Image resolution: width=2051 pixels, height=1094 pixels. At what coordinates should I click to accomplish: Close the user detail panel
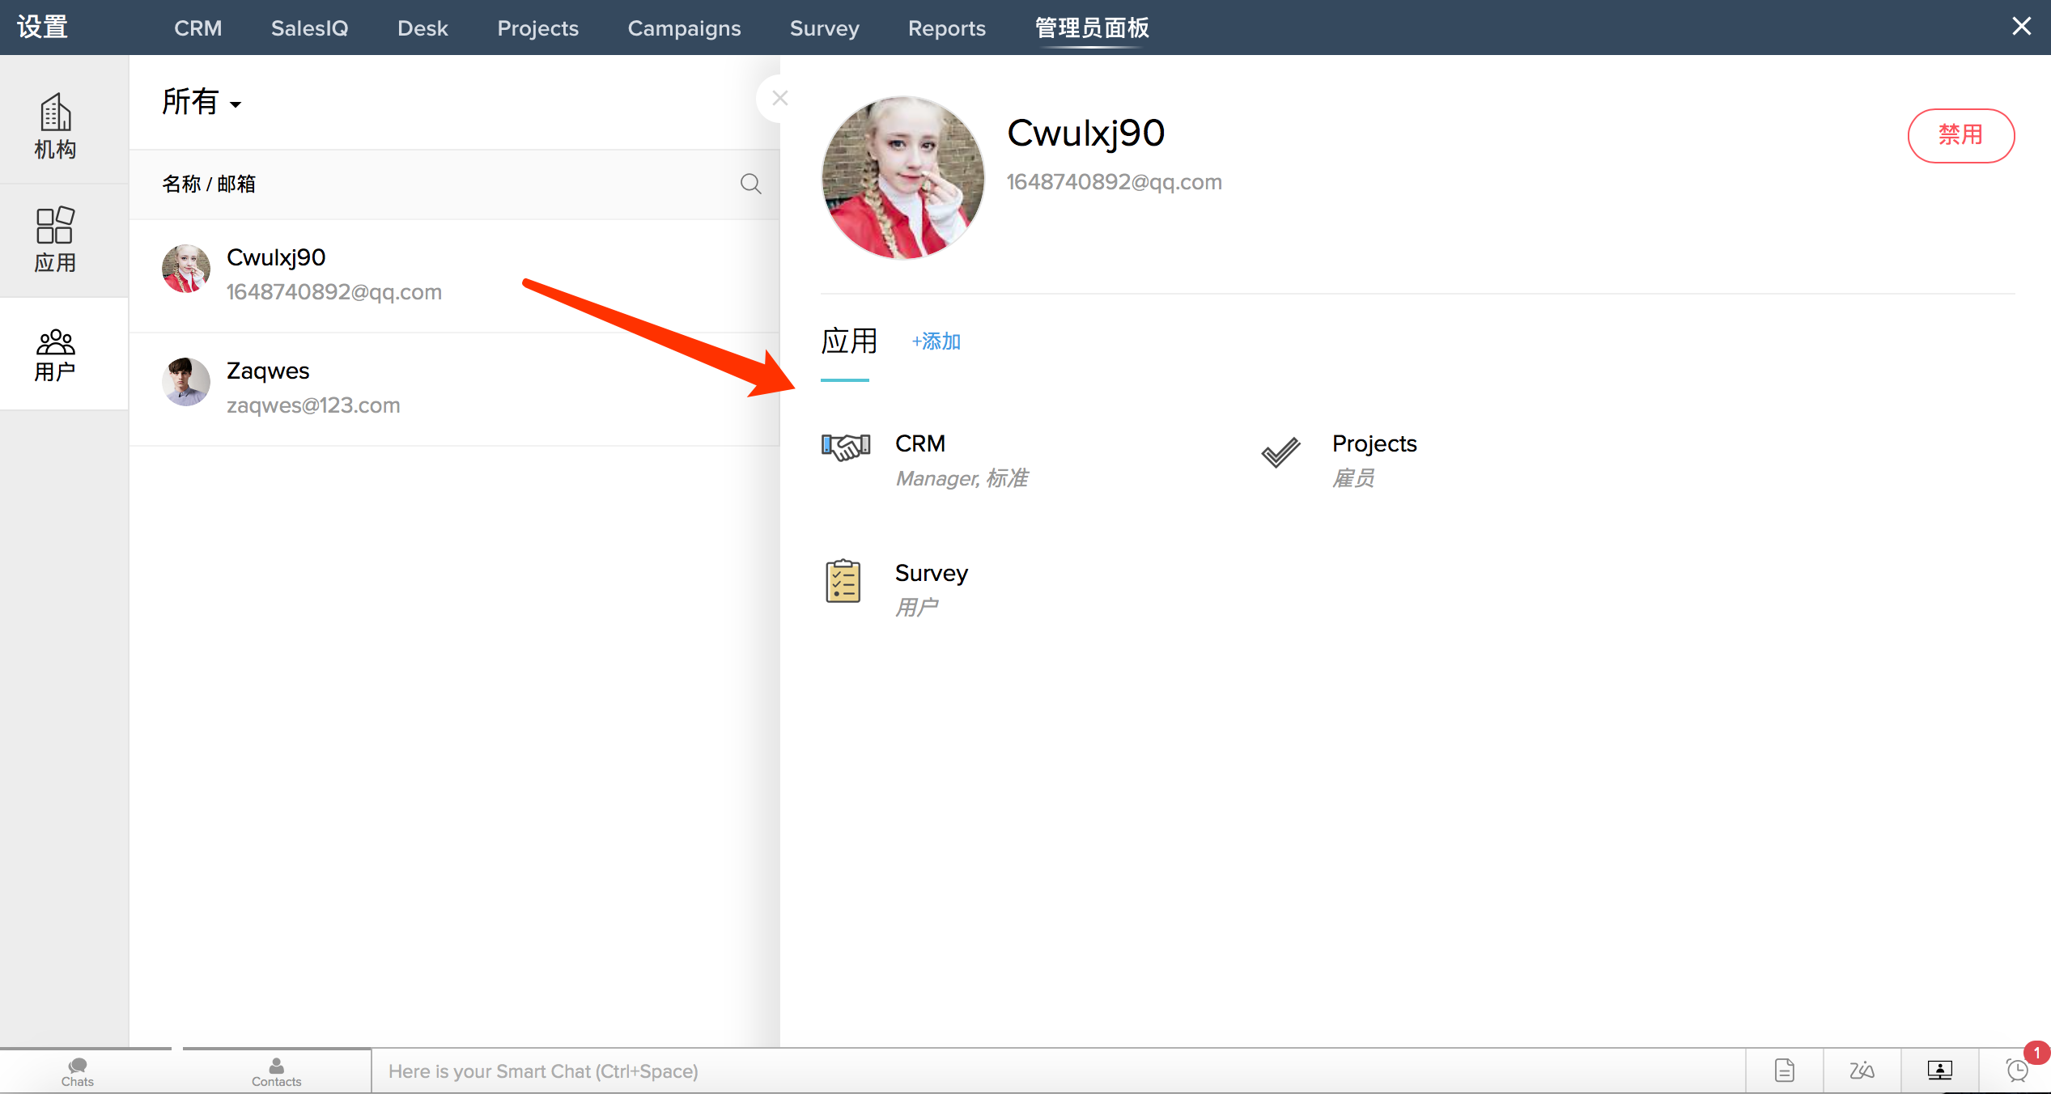[779, 98]
